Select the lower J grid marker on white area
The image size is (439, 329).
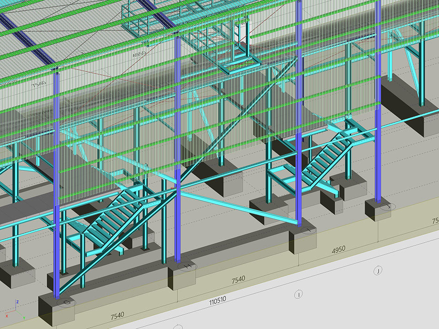[378, 271]
